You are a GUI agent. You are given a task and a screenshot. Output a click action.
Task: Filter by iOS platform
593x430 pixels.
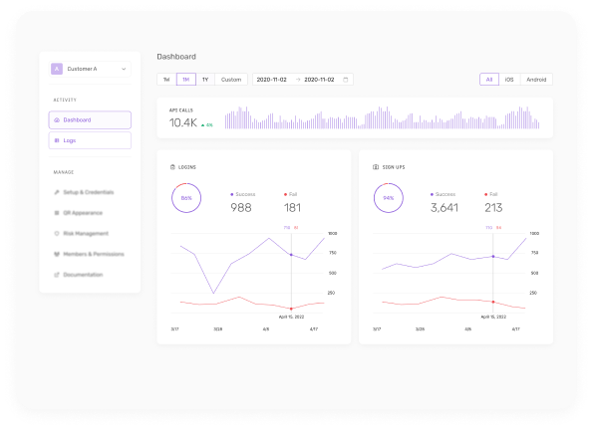[x=509, y=80]
